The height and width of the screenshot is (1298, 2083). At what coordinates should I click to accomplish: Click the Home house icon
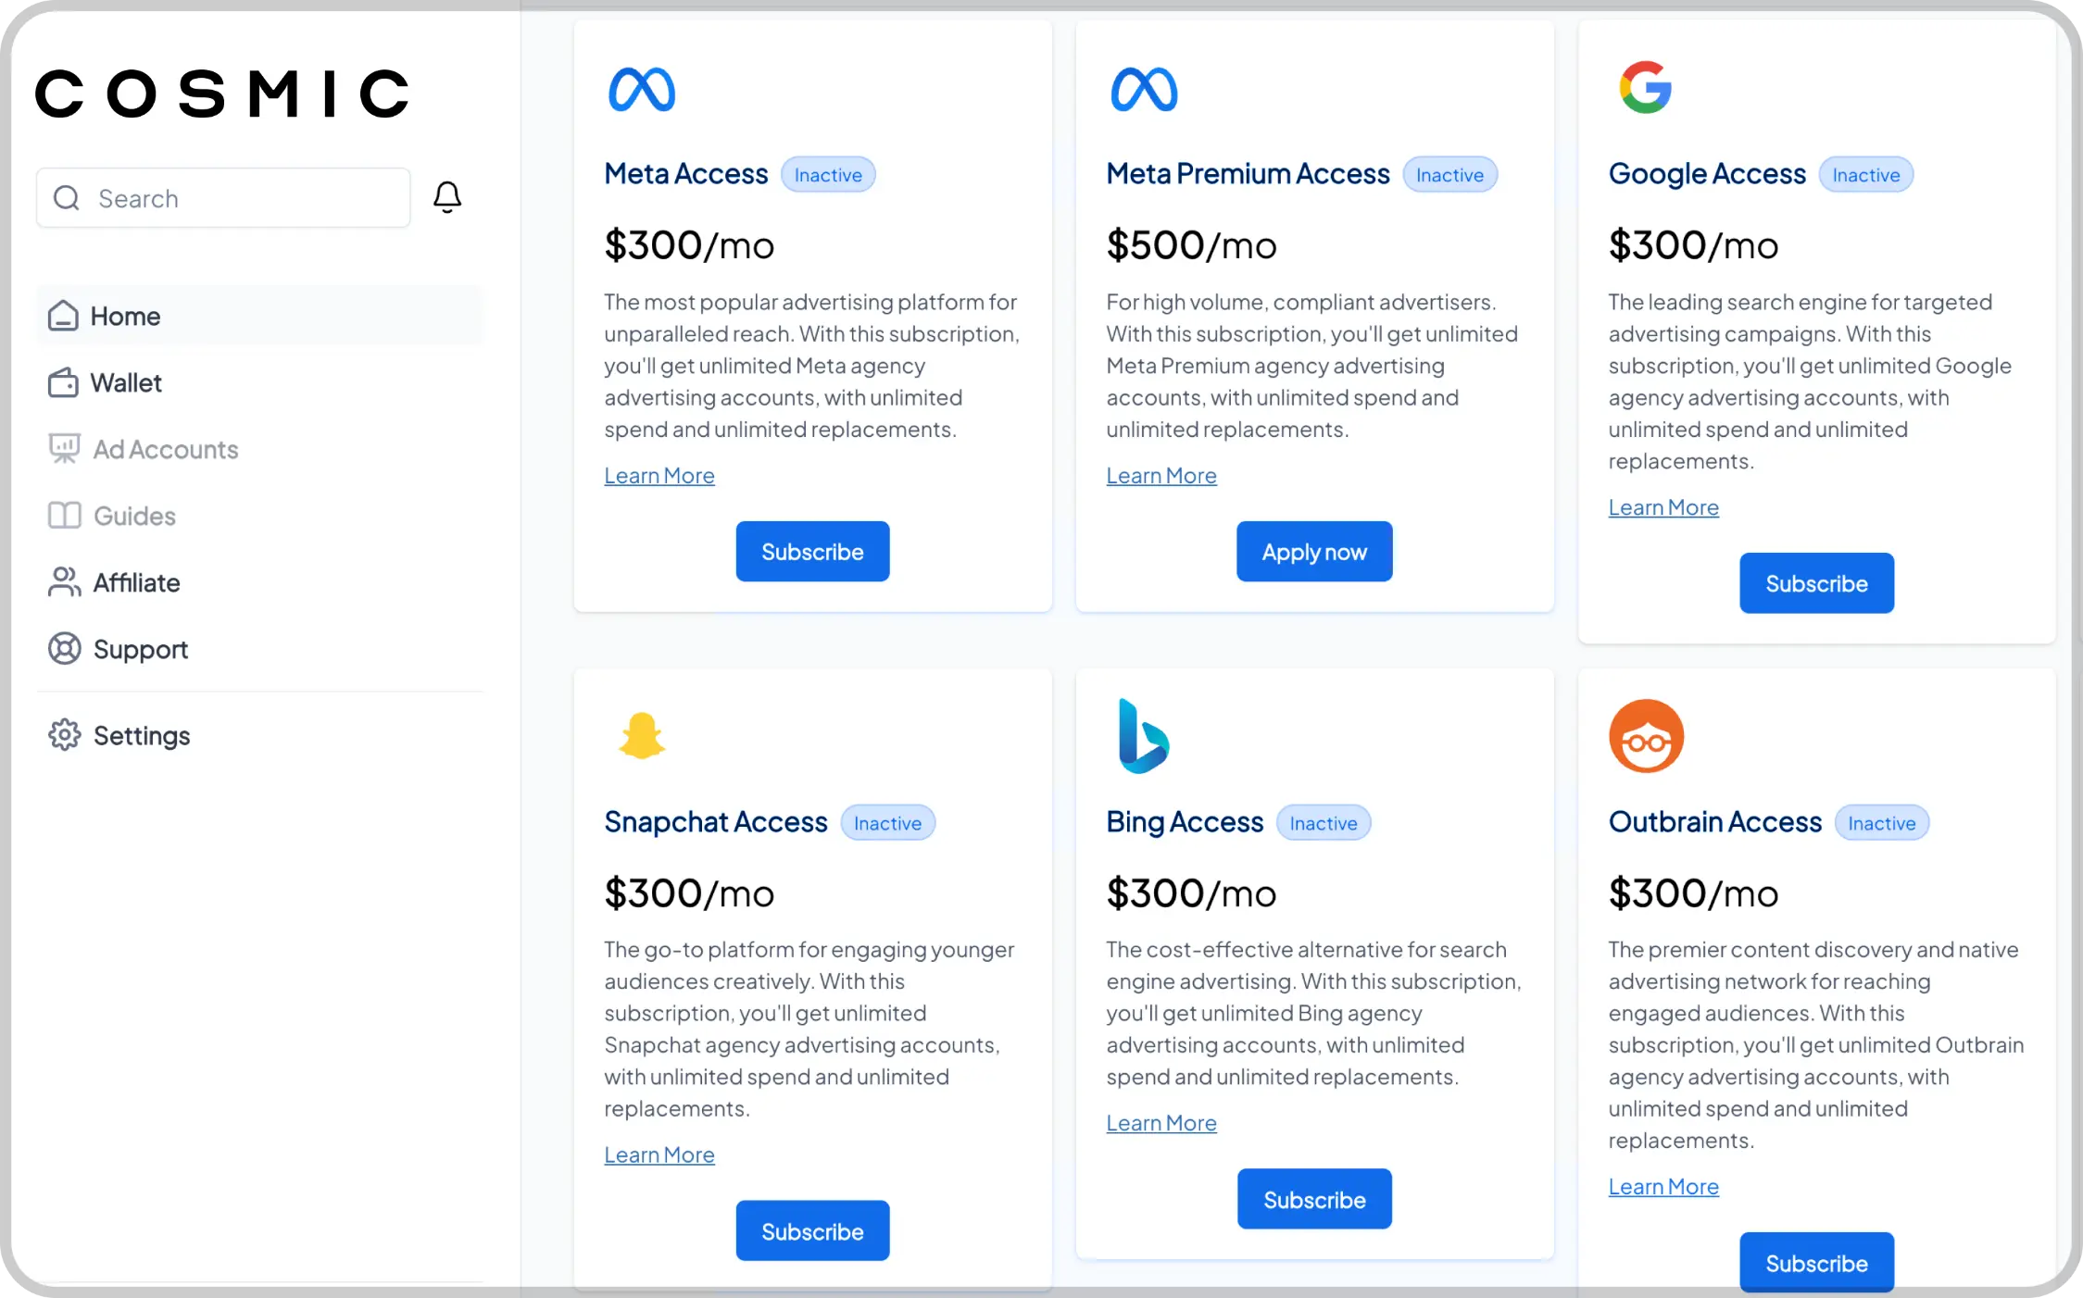63,316
